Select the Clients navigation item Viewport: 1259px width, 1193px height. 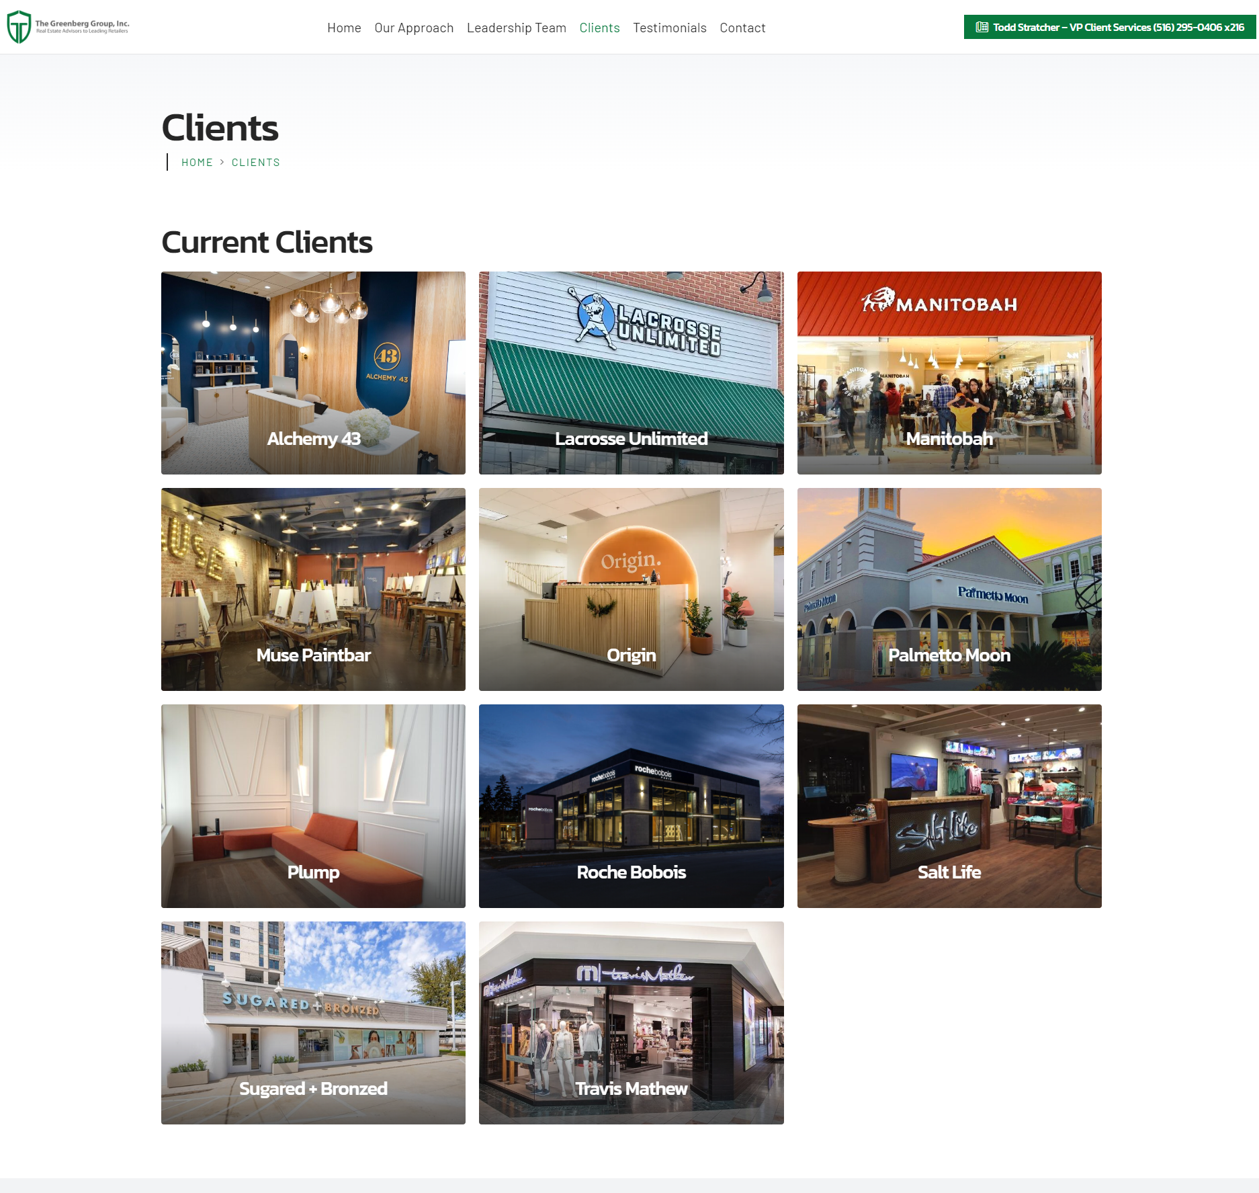point(599,28)
